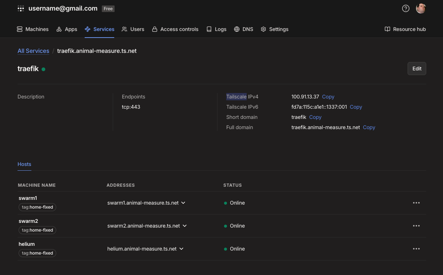
Task: Open the more options menu for swarm1
Action: coord(416,203)
